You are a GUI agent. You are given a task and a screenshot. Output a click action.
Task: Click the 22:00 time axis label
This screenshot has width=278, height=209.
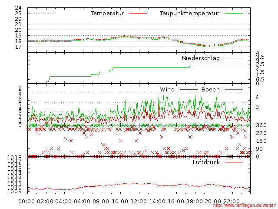click(x=232, y=202)
